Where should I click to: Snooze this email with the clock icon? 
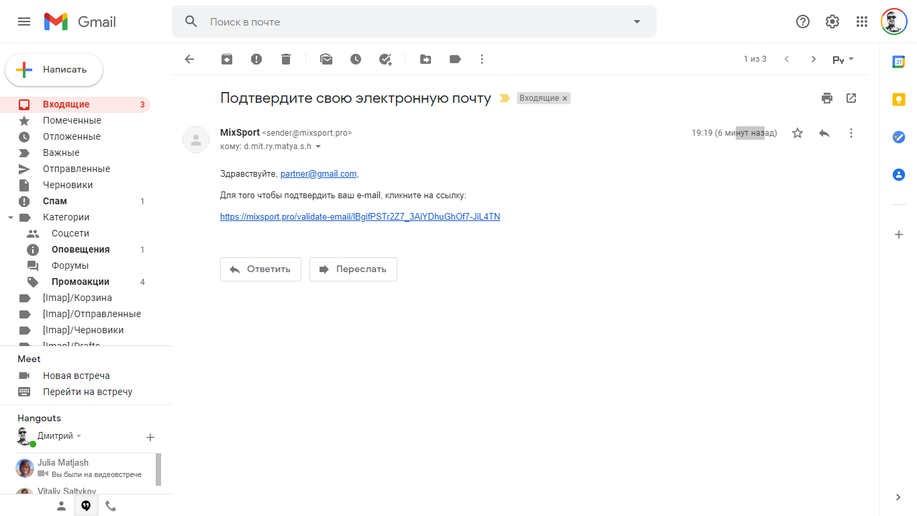pos(356,59)
